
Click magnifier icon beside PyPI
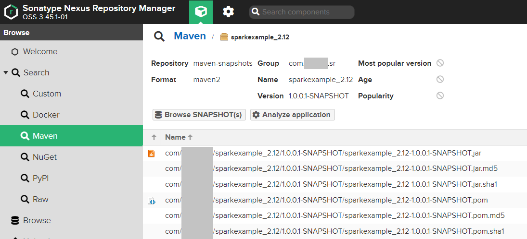pos(25,179)
